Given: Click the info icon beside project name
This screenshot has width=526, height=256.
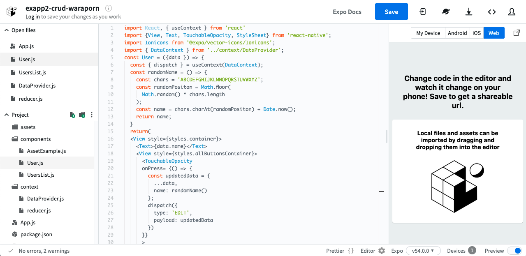Looking at the screenshot, I should [109, 8].
